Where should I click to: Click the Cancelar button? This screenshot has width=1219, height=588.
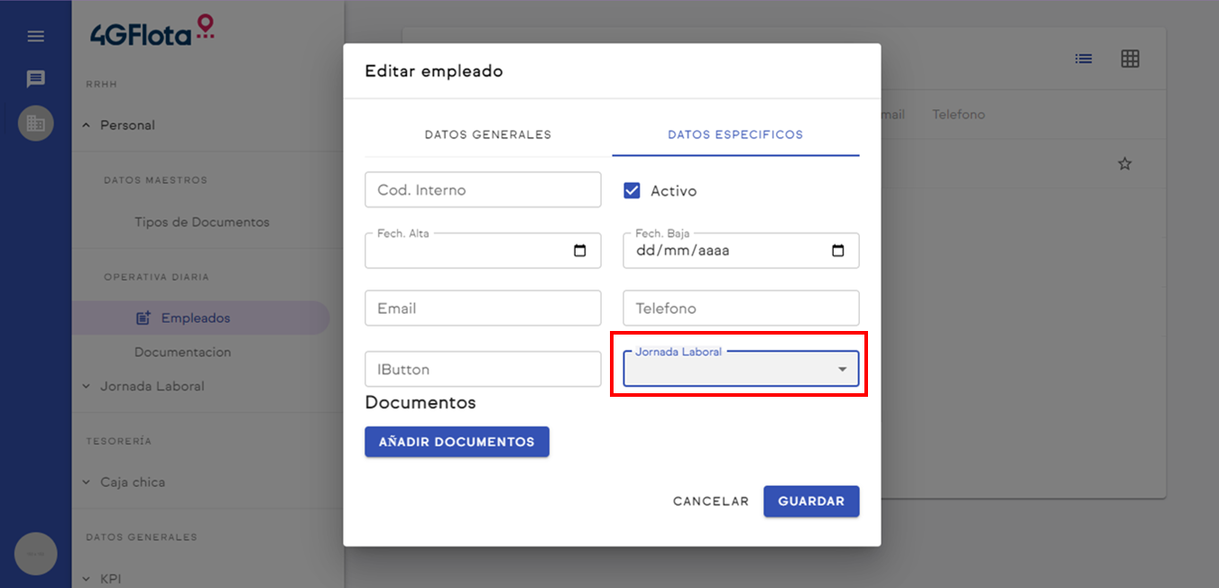tap(710, 501)
